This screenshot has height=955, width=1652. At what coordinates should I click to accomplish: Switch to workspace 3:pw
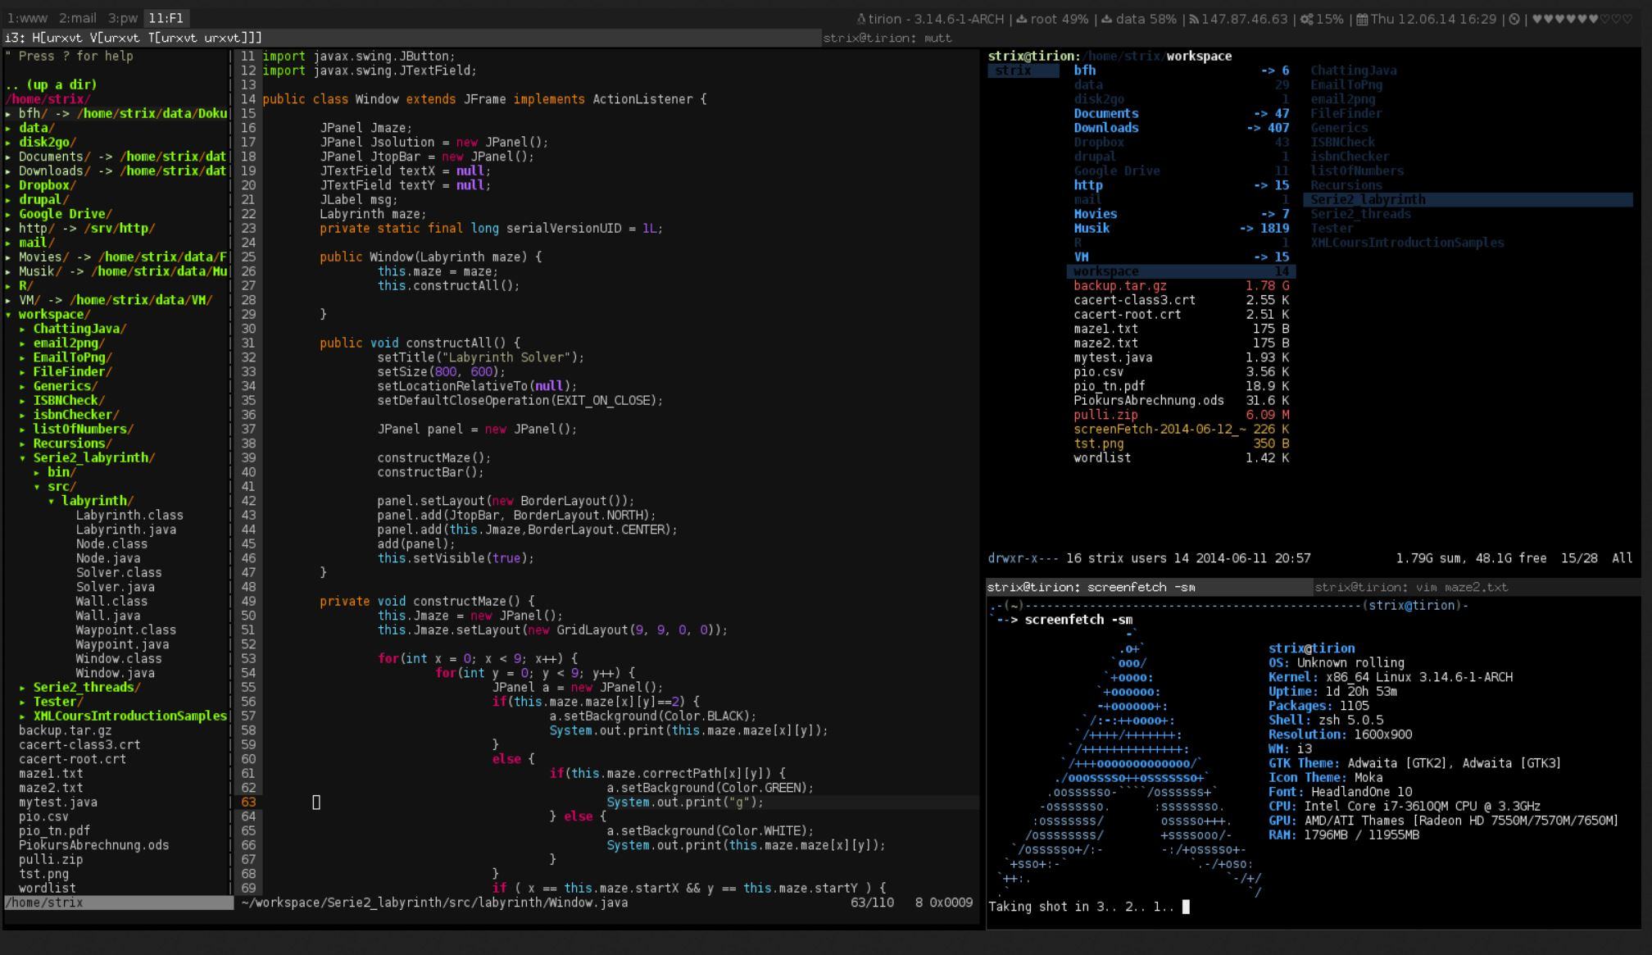[x=123, y=18]
